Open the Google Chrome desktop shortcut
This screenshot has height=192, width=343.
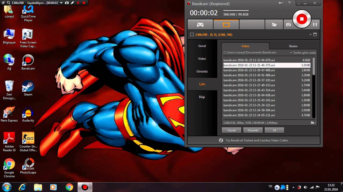coord(9,168)
